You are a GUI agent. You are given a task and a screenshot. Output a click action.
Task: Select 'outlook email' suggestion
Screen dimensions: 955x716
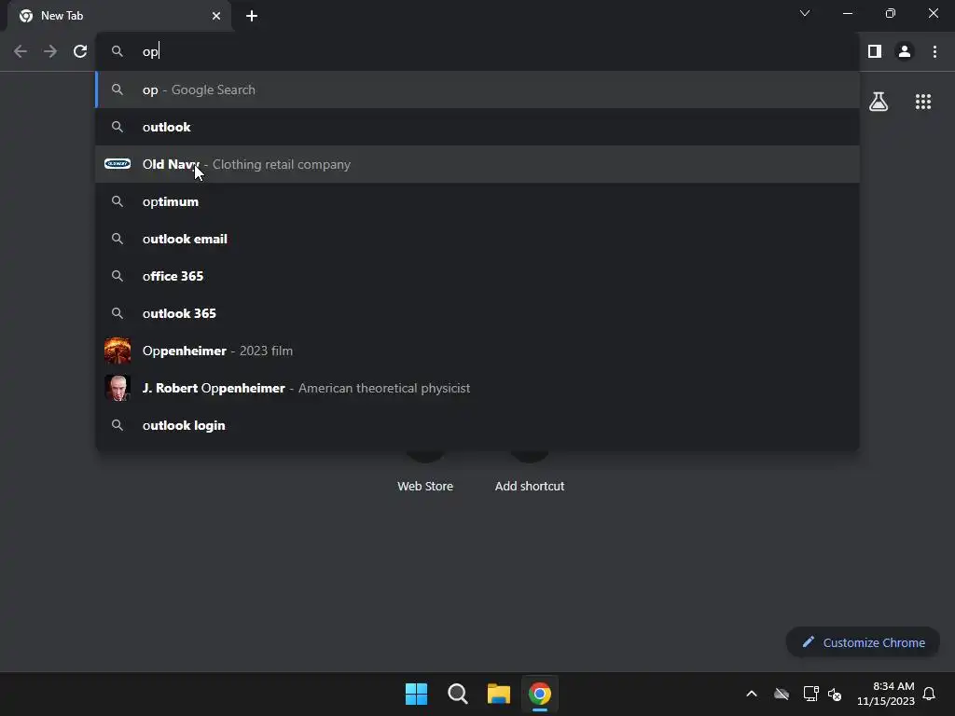(477, 239)
